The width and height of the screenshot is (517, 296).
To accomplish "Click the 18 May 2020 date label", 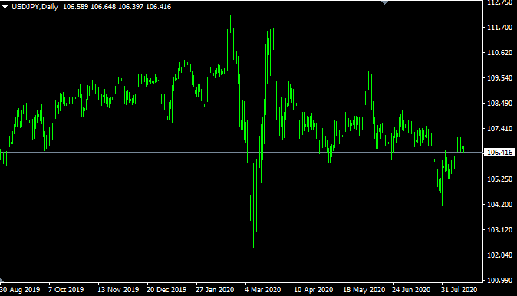I will [x=364, y=290].
